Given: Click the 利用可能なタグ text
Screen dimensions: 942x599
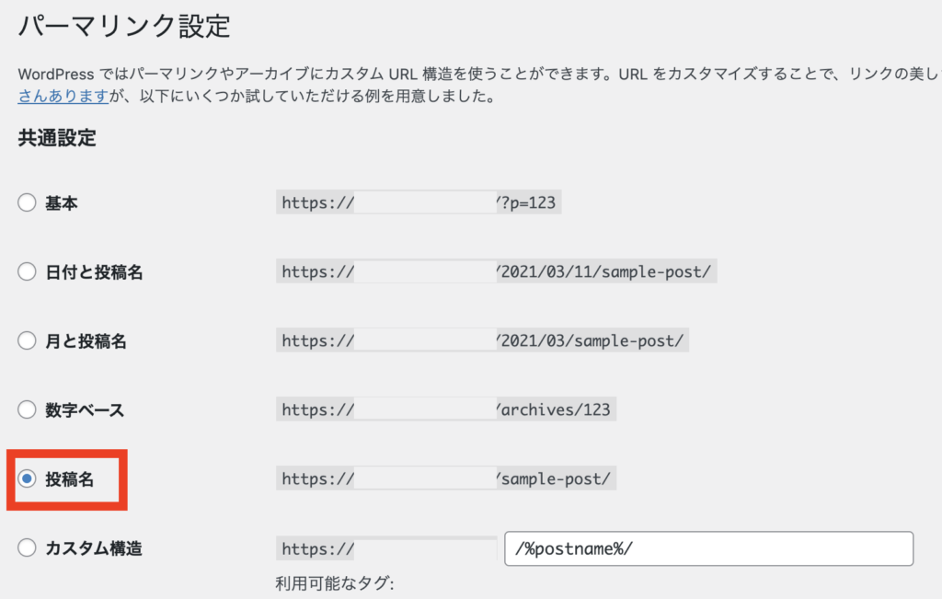Looking at the screenshot, I should [x=334, y=583].
